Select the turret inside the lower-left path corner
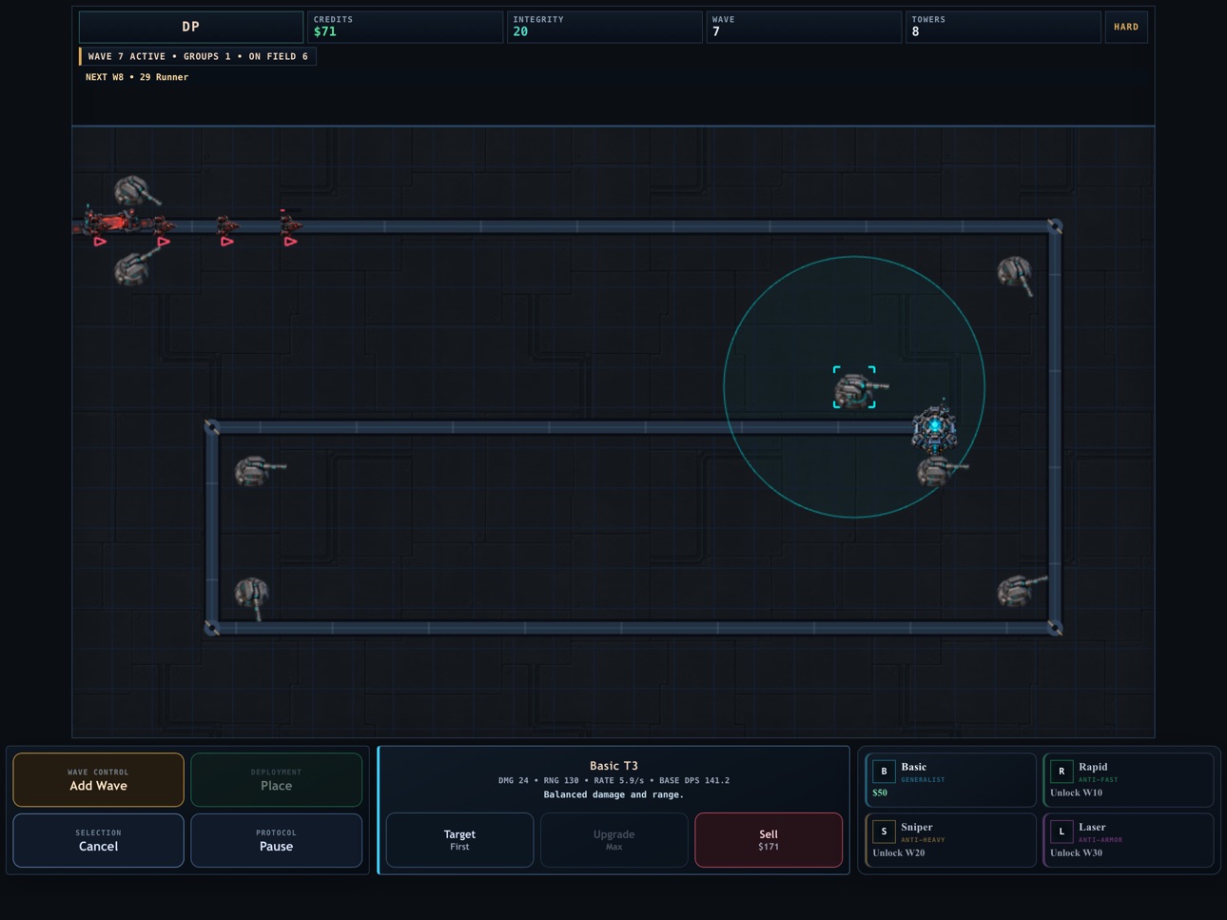Image resolution: width=1227 pixels, height=920 pixels. [252, 596]
